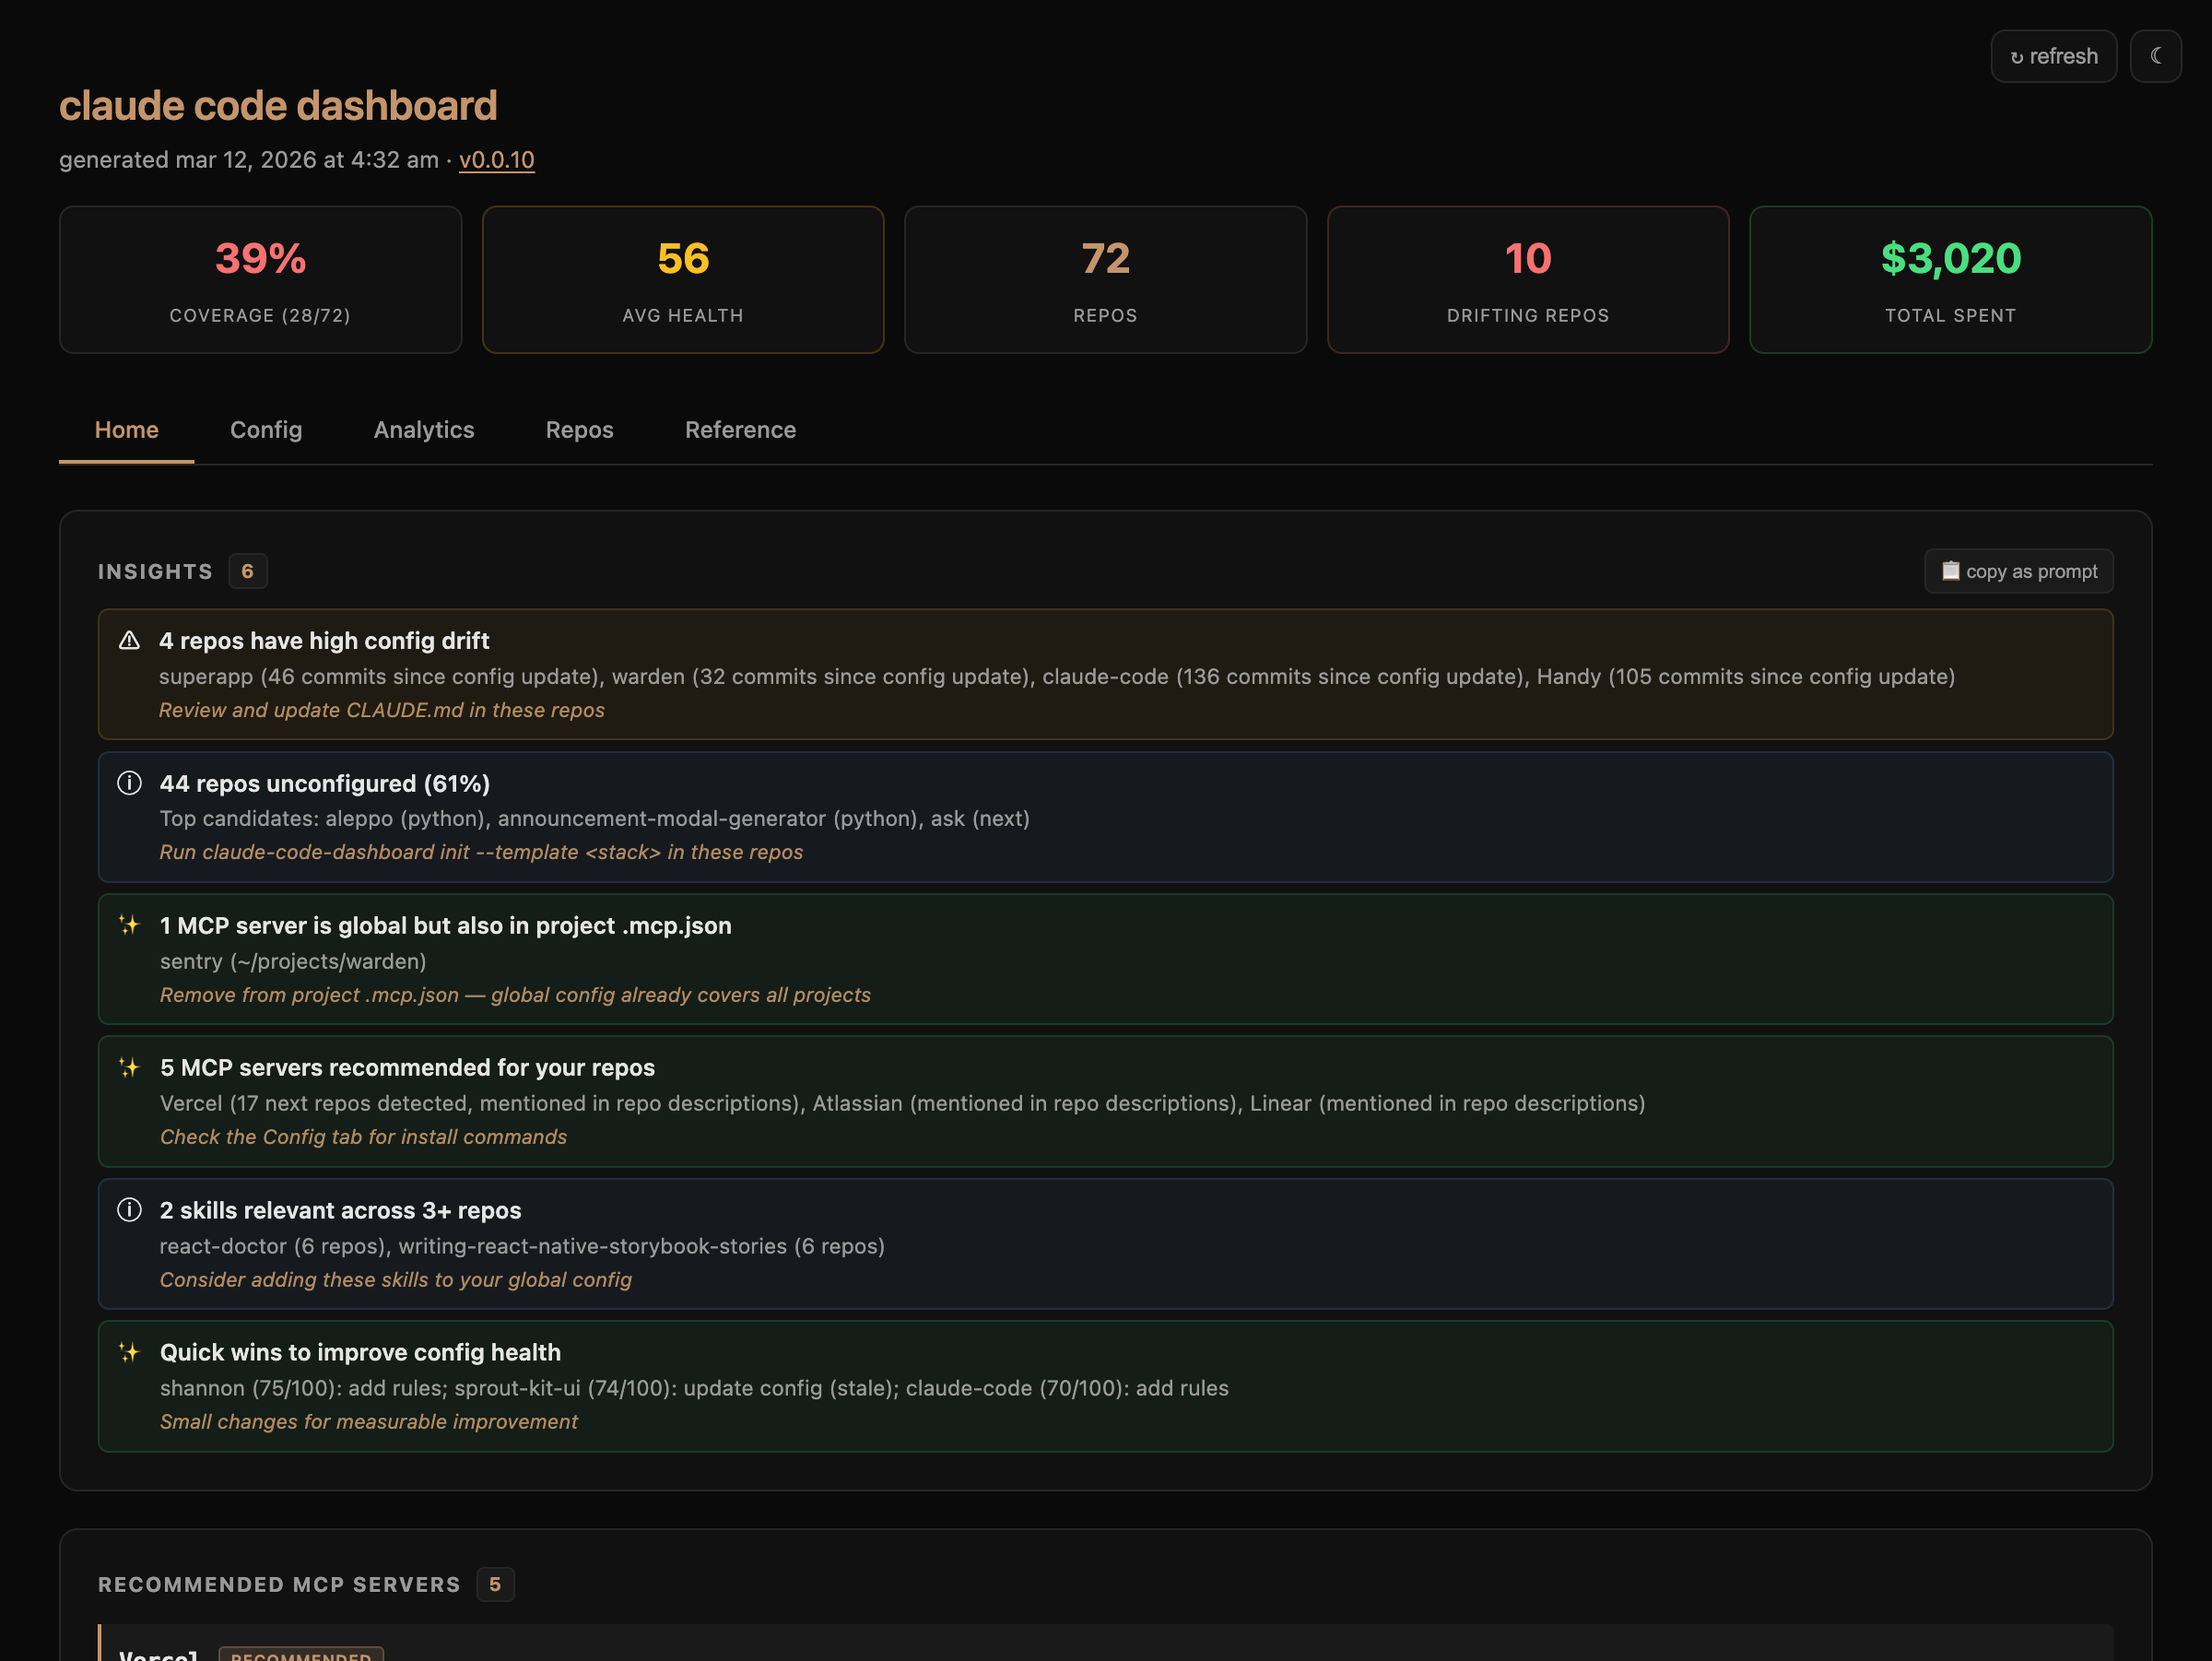The height and width of the screenshot is (1661, 2212).
Task: Click the Total Spent $3,020 card
Action: [1950, 280]
